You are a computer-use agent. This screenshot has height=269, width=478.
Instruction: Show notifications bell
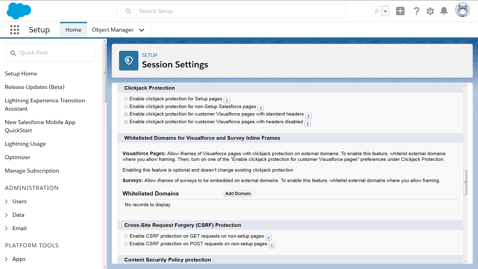click(444, 11)
